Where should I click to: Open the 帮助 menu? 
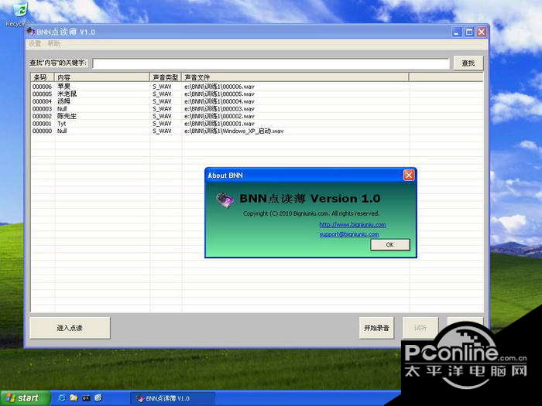(x=54, y=43)
